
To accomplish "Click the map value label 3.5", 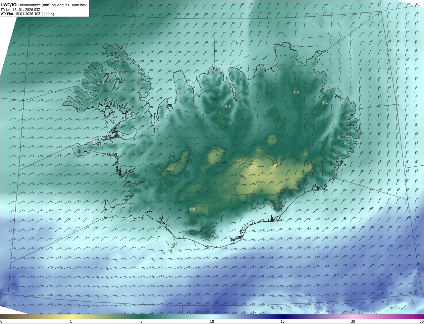I will pos(192,210).
